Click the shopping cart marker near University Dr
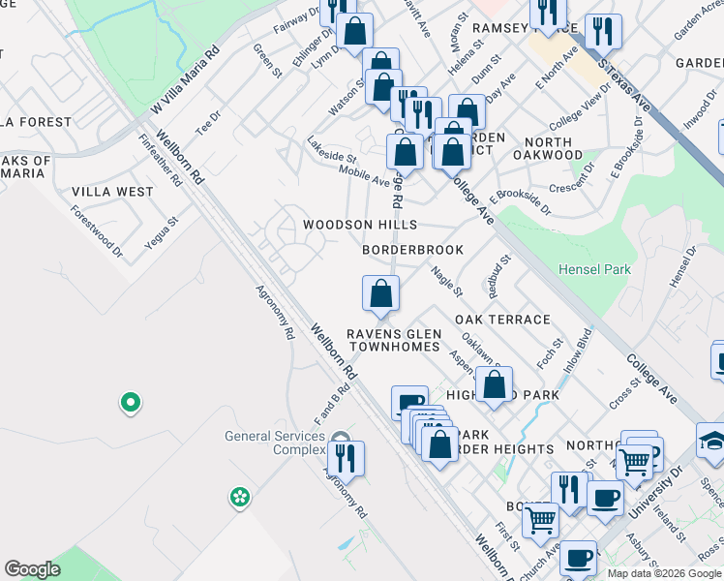724x581 pixels. tap(634, 466)
